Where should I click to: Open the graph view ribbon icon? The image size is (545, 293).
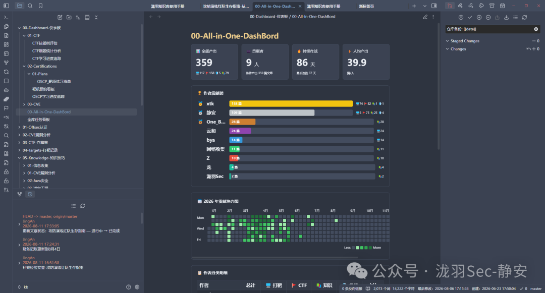click(x=6, y=63)
